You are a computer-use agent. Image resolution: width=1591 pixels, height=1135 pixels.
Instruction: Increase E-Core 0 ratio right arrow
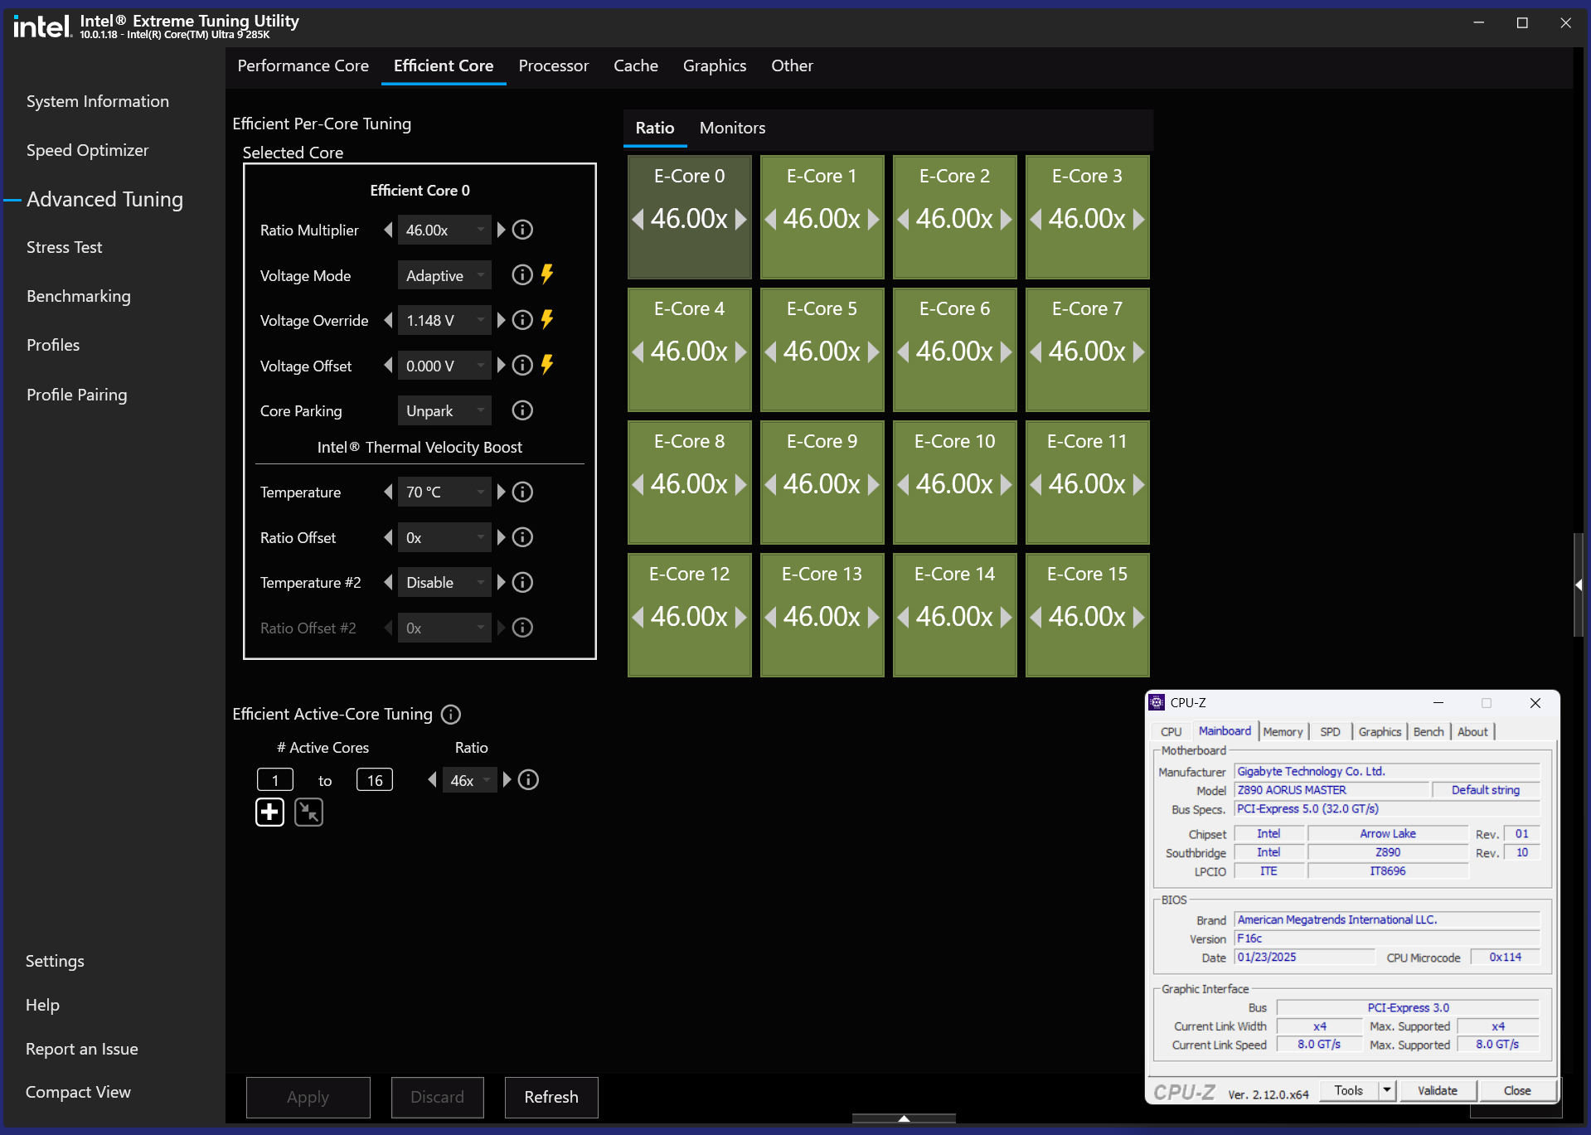click(x=741, y=219)
